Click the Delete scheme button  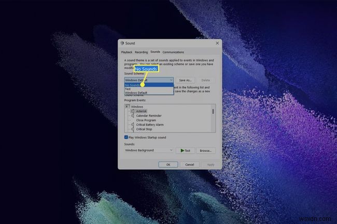tap(206, 80)
